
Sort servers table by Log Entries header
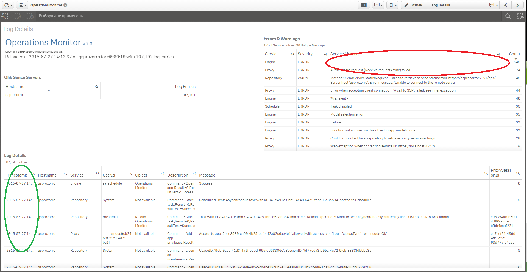pos(185,87)
